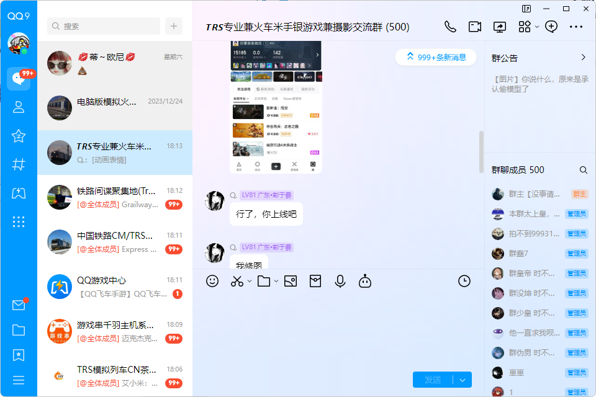The width and height of the screenshot is (596, 397).
Task: Click the LV81 广东•彭于晏 tag above 行了，你上线吧
Action: click(x=266, y=195)
